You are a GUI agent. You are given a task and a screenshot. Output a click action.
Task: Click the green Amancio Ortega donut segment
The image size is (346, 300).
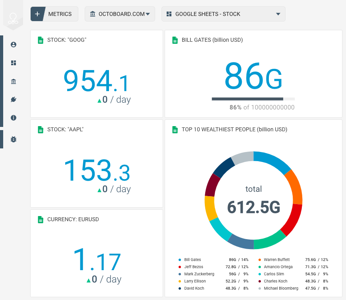tap(269, 241)
